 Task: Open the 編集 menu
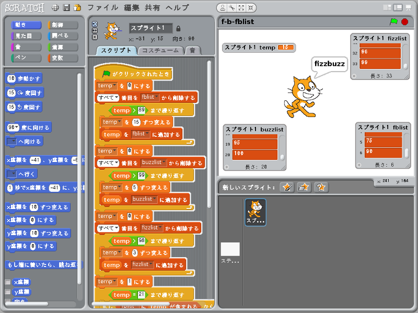tap(132, 8)
